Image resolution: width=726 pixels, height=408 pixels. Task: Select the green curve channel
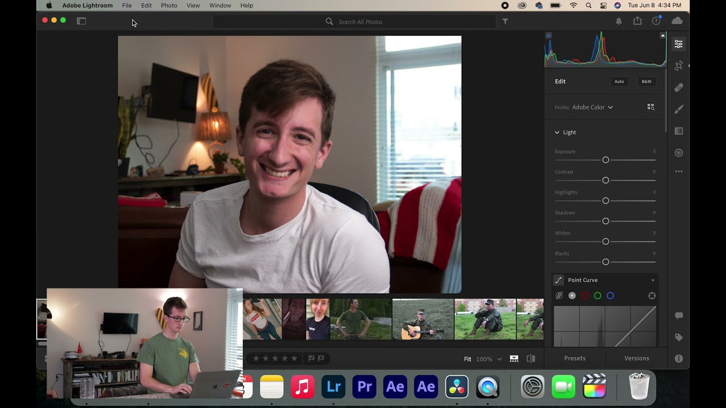pos(597,296)
